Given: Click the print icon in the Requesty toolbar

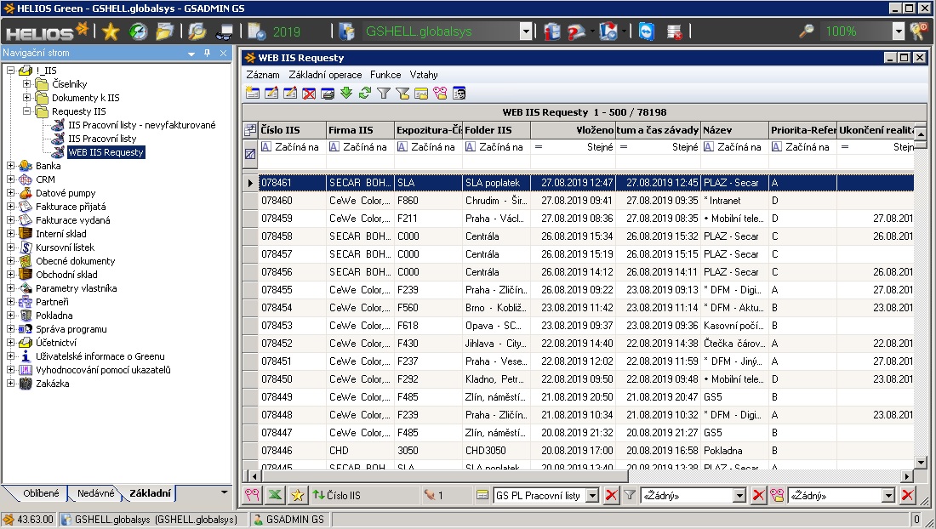Looking at the screenshot, I should pos(328,93).
